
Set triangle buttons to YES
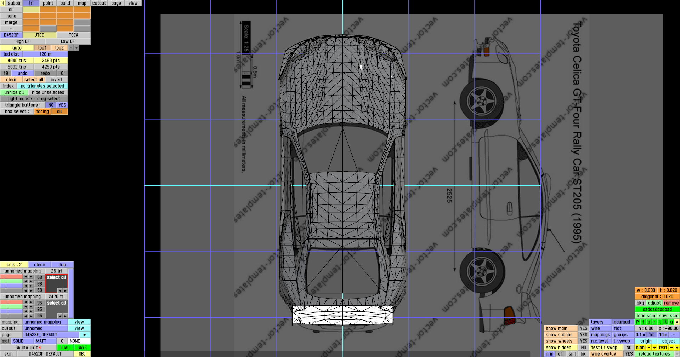click(x=62, y=105)
